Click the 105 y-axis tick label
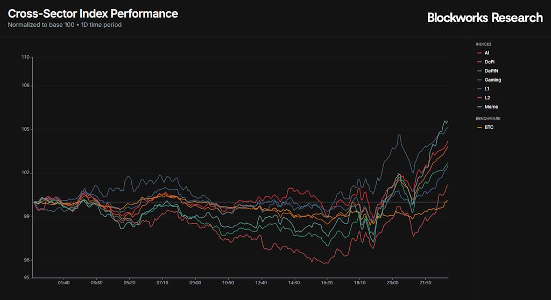551x300 pixels. [x=25, y=130]
